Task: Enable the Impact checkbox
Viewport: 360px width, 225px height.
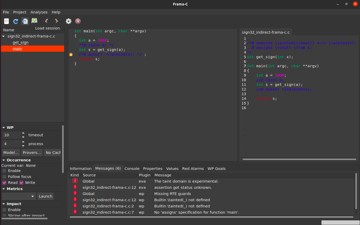Action: tap(4, 210)
